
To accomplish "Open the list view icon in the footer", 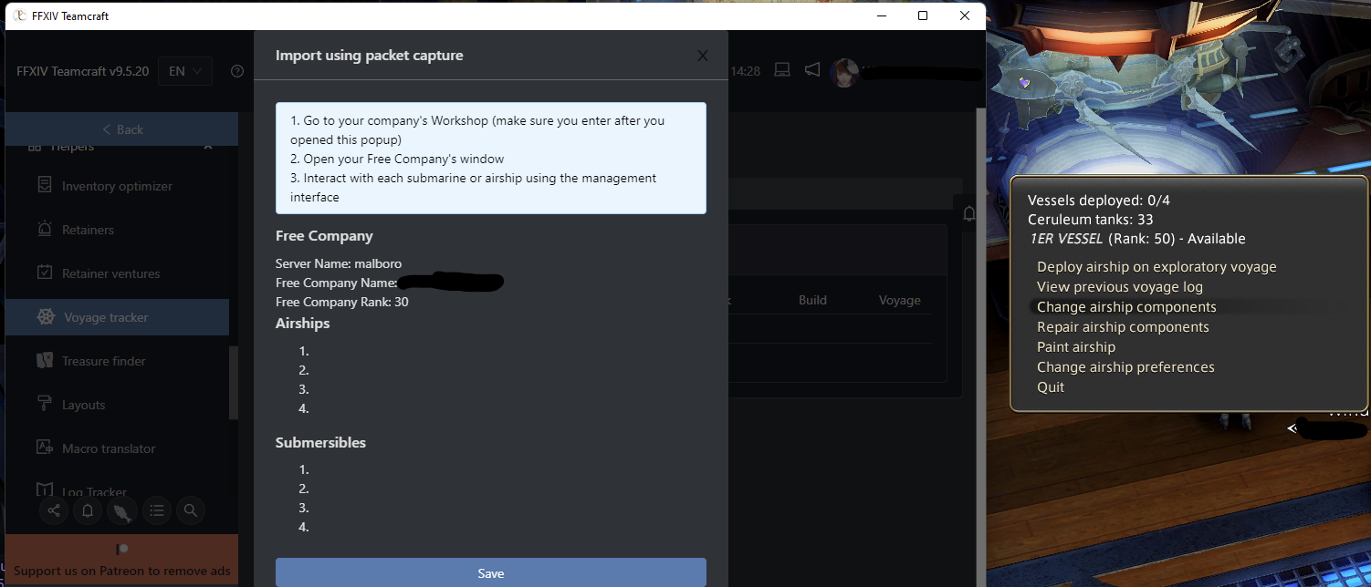I will 156,510.
